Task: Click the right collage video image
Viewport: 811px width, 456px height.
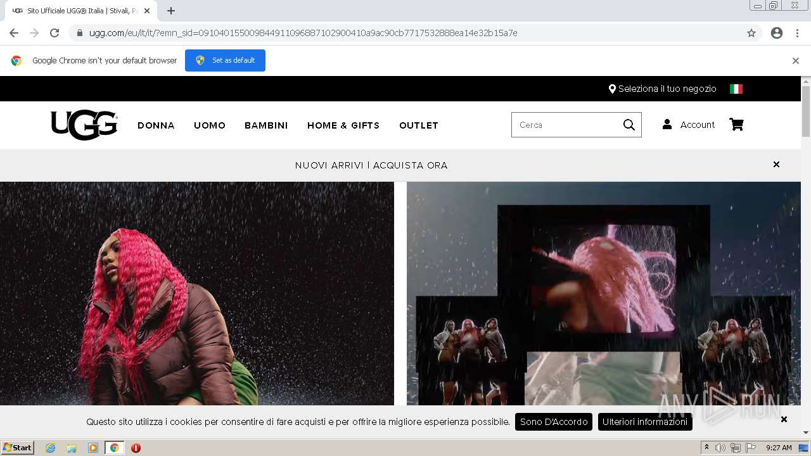Action: pyautogui.click(x=604, y=293)
